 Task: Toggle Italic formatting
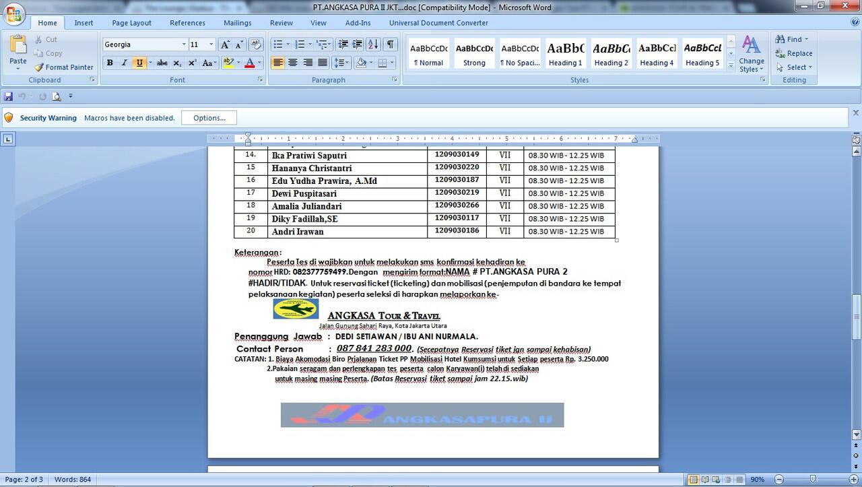pos(125,63)
